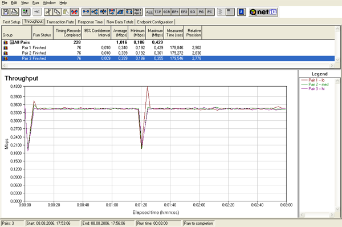Switch to the Transaction Rate tab
This screenshot has width=342, height=227.
point(60,22)
